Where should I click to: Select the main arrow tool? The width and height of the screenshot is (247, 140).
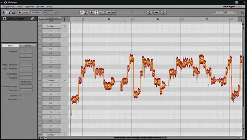[x=92, y=12]
